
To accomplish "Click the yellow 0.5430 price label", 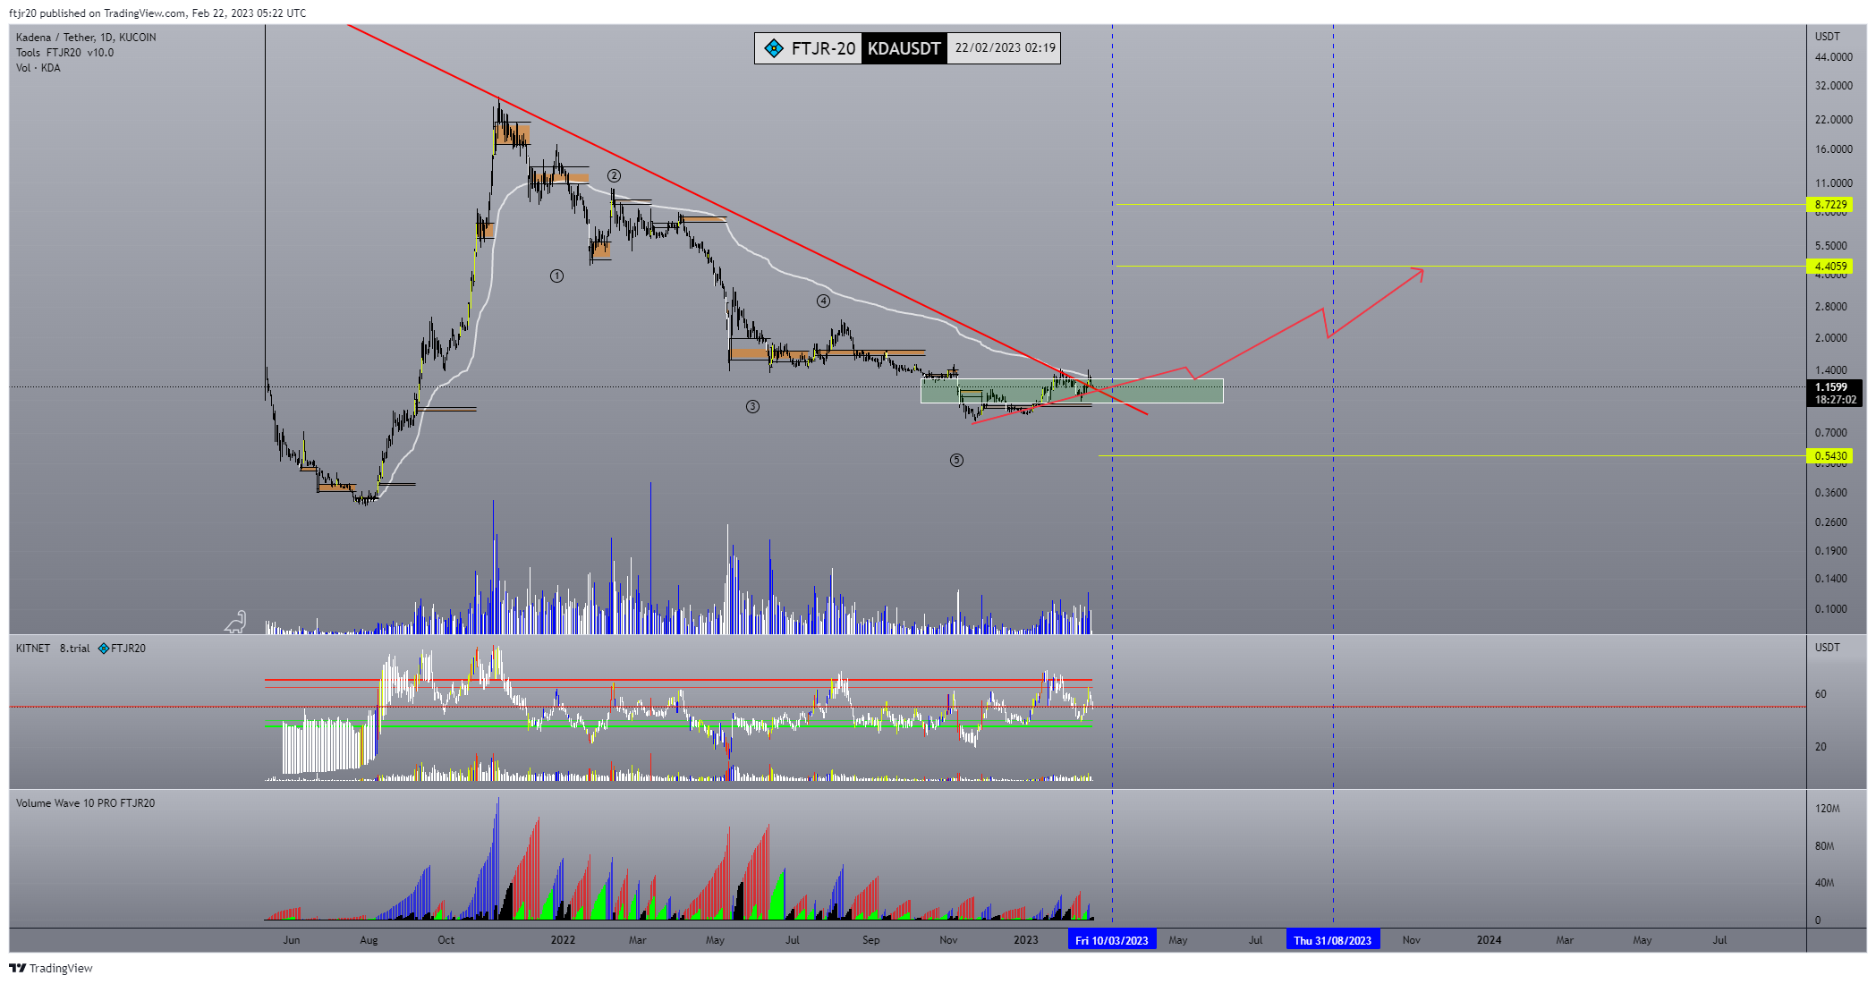I will point(1830,456).
